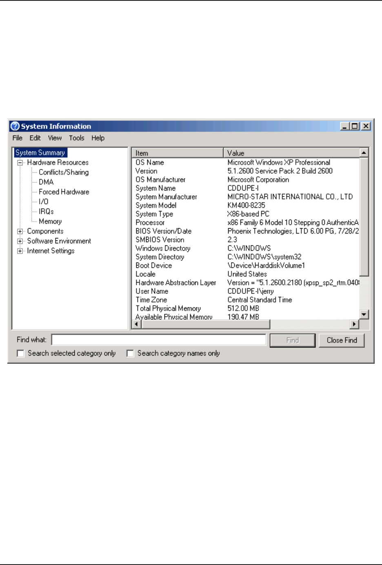Screen dimensions: 382x565
Task: Click the Total Physical Memory item
Action: (x=168, y=308)
